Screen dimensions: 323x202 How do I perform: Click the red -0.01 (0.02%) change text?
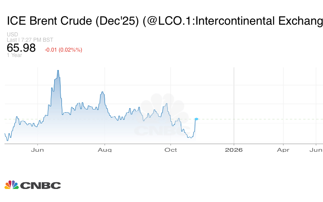point(63,49)
